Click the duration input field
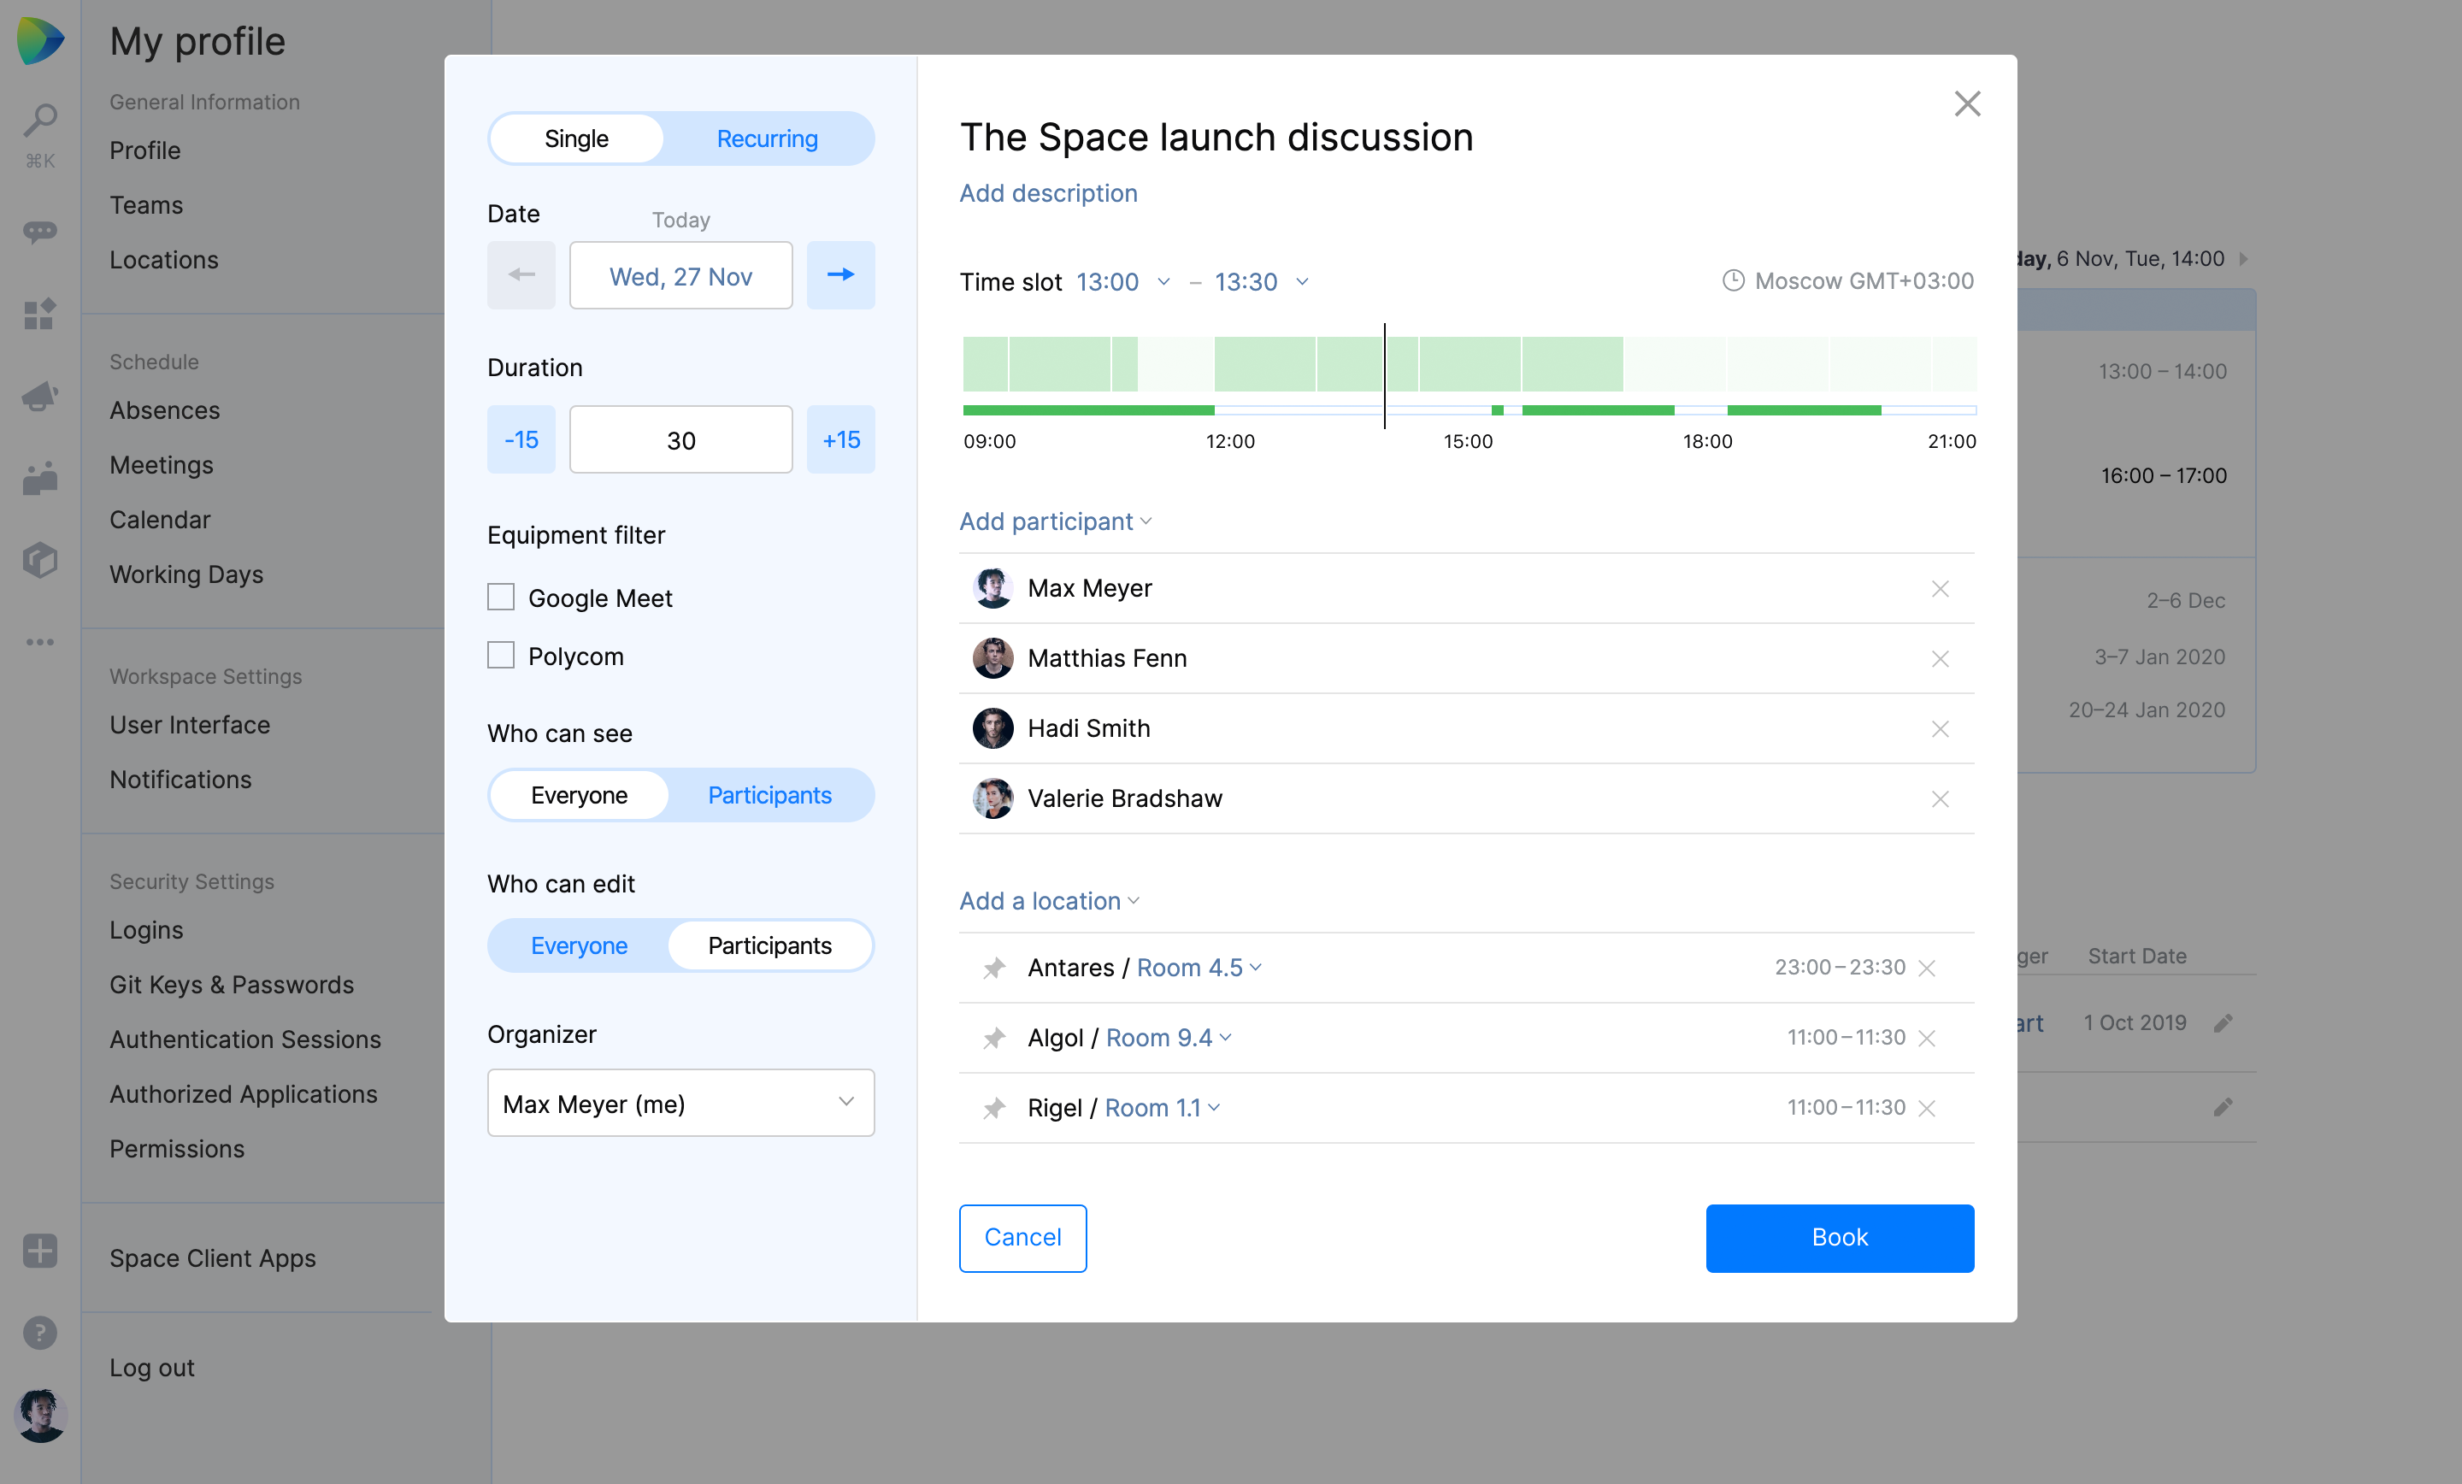The height and width of the screenshot is (1484, 2462). tap(680, 439)
